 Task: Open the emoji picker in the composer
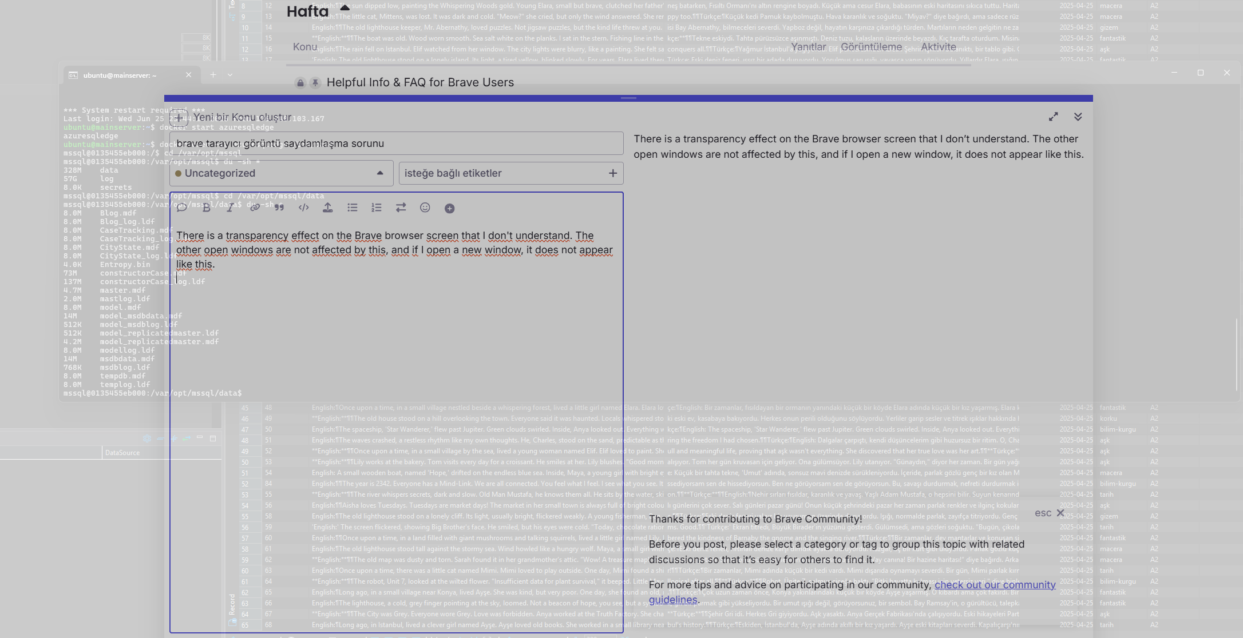[x=425, y=208]
